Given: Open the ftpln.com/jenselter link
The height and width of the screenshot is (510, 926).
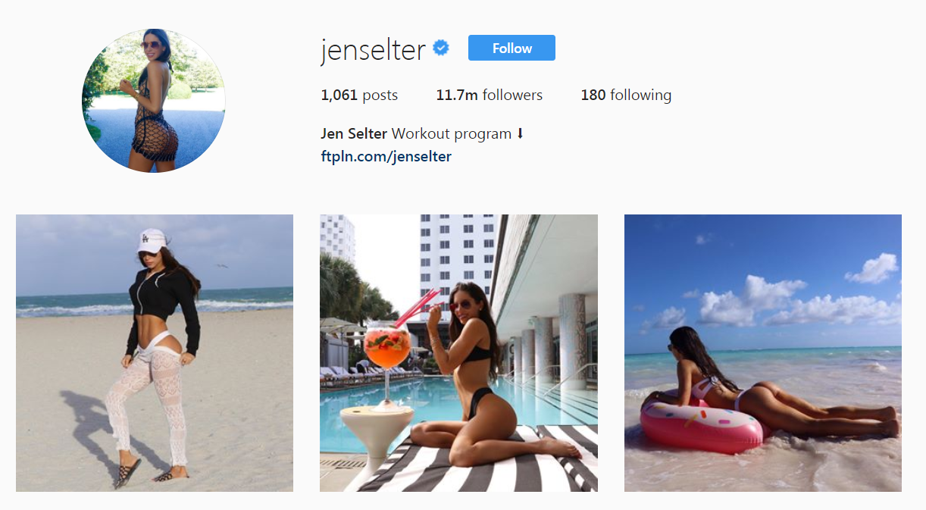Looking at the screenshot, I should [x=386, y=157].
